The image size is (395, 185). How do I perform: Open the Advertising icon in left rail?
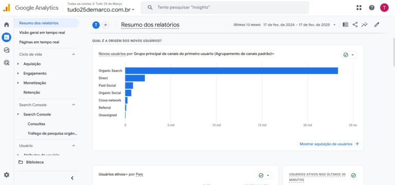tap(7, 62)
